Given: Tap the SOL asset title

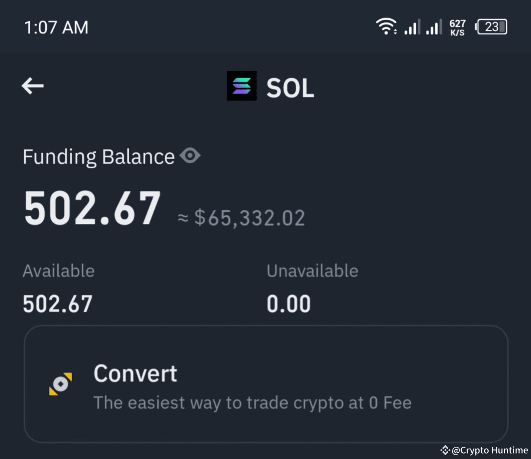Looking at the screenshot, I should [x=290, y=86].
